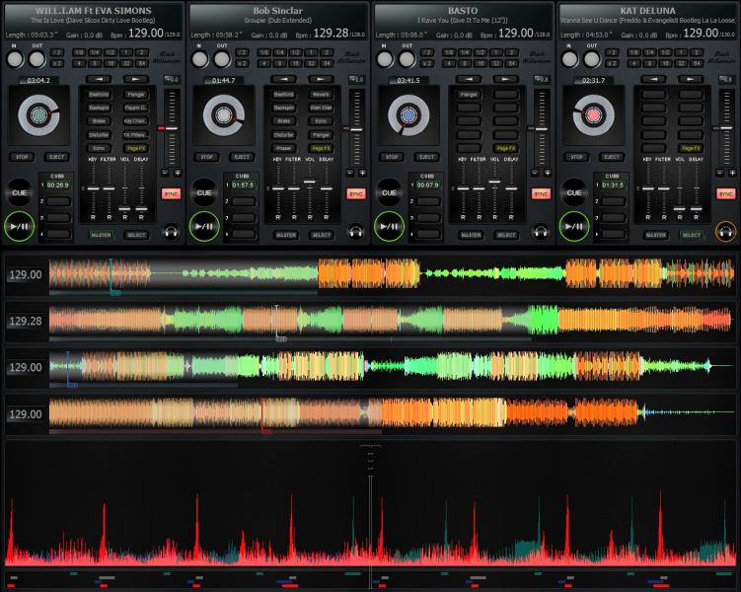Toggle SYNC on the BASTO deck
Viewport: 741px width, 592px height.
[541, 193]
